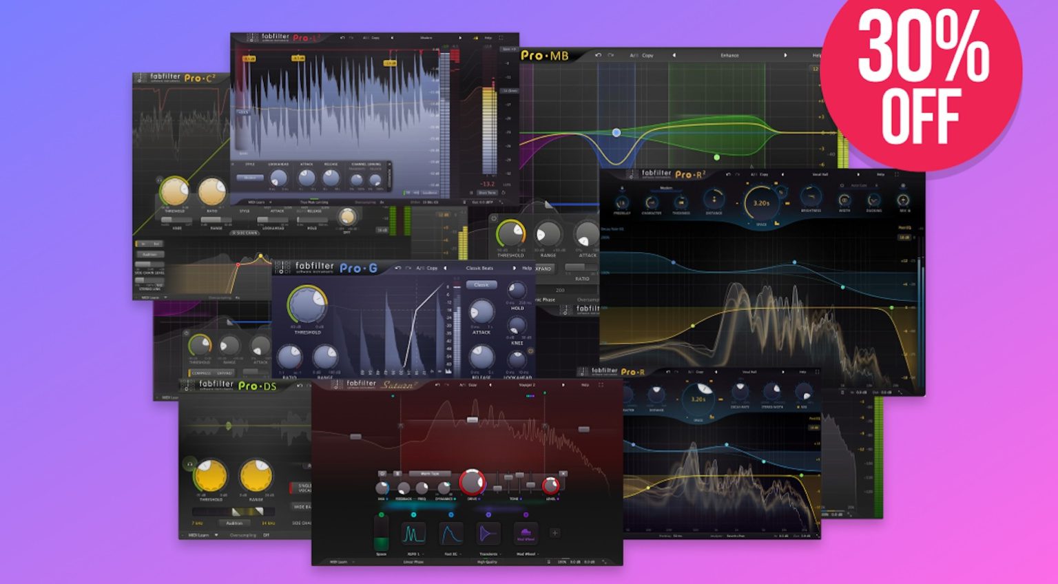Click Pro-G Attack knob

point(482,311)
